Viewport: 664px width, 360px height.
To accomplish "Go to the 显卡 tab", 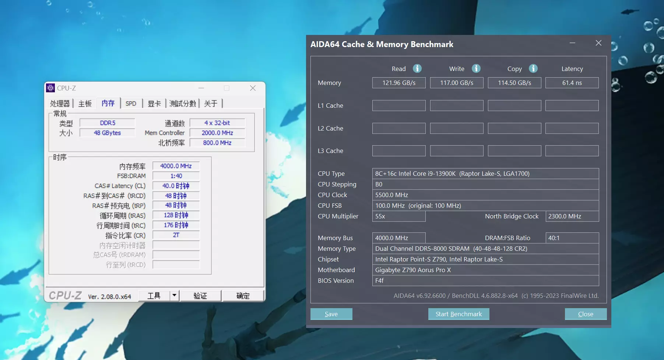I will pyautogui.click(x=154, y=104).
